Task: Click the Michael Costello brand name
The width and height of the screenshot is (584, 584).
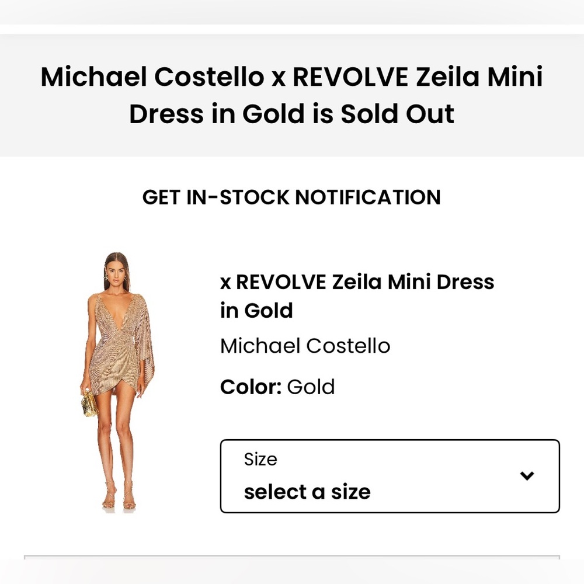Action: pos(305,346)
